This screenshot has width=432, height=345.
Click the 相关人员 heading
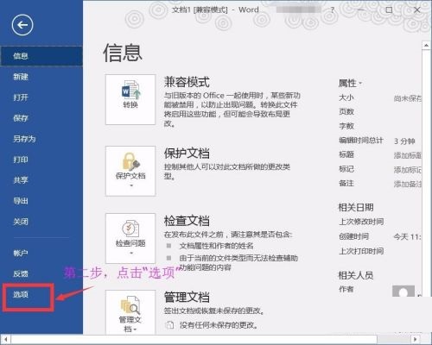356,275
